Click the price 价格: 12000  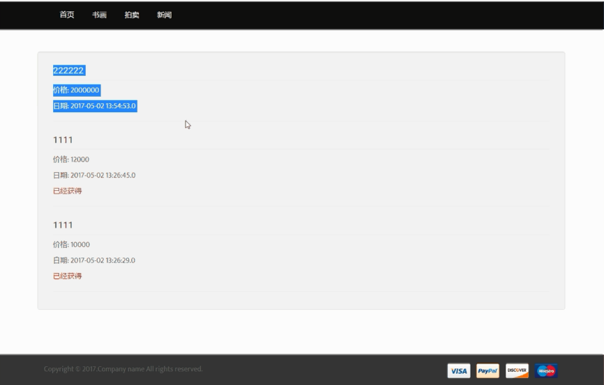[71, 159]
